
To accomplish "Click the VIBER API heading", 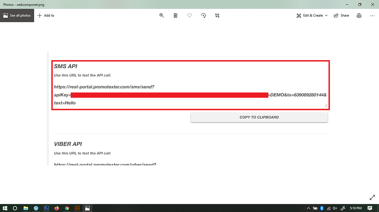I will [68, 144].
